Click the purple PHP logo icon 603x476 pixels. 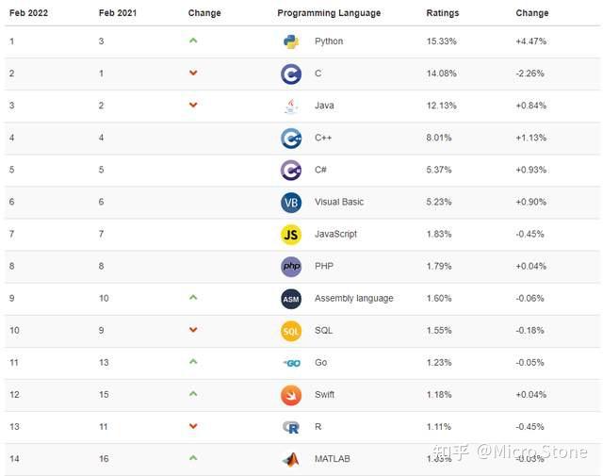click(x=291, y=266)
